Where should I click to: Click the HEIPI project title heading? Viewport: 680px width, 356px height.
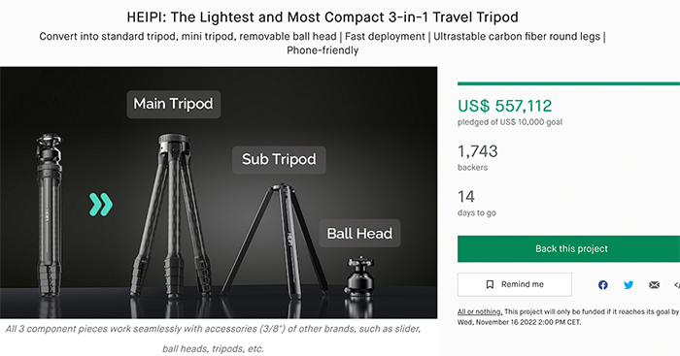[x=323, y=17]
